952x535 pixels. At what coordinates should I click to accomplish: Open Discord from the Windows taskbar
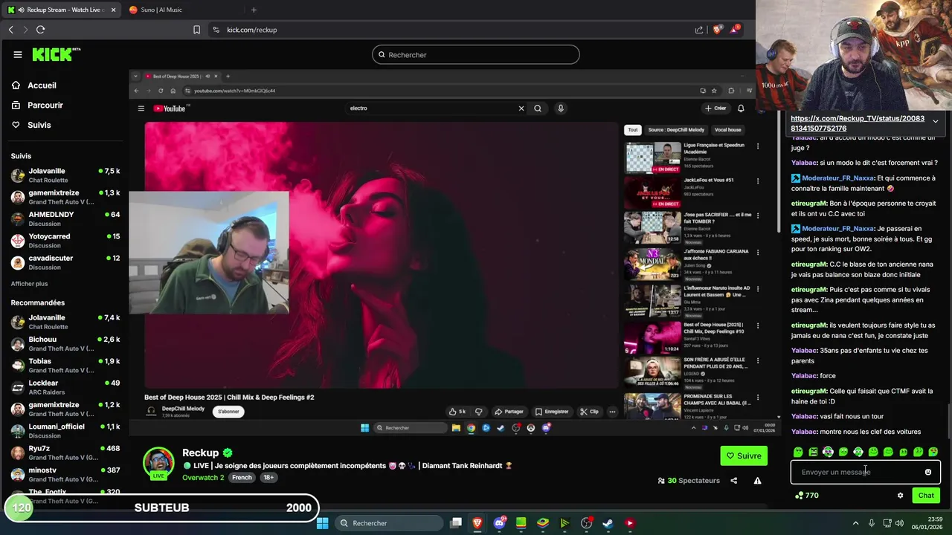tap(499, 523)
